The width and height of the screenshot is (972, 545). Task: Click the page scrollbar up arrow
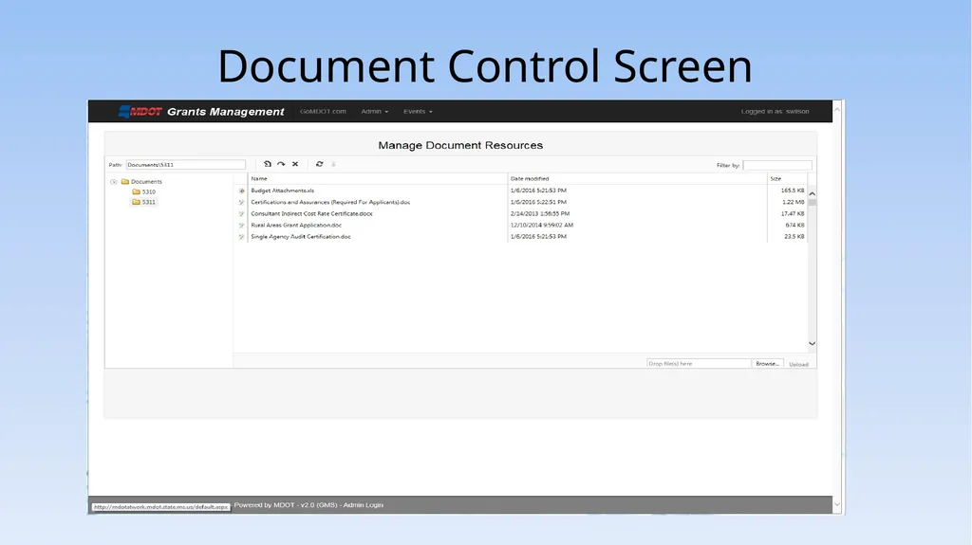tap(837, 110)
